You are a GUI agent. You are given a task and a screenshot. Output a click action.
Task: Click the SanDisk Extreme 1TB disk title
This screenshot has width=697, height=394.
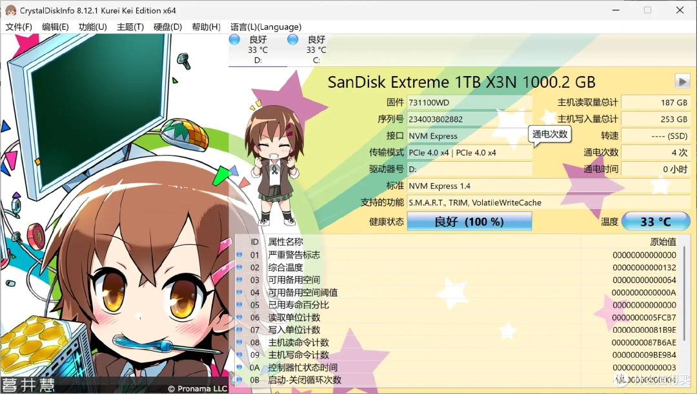(461, 82)
